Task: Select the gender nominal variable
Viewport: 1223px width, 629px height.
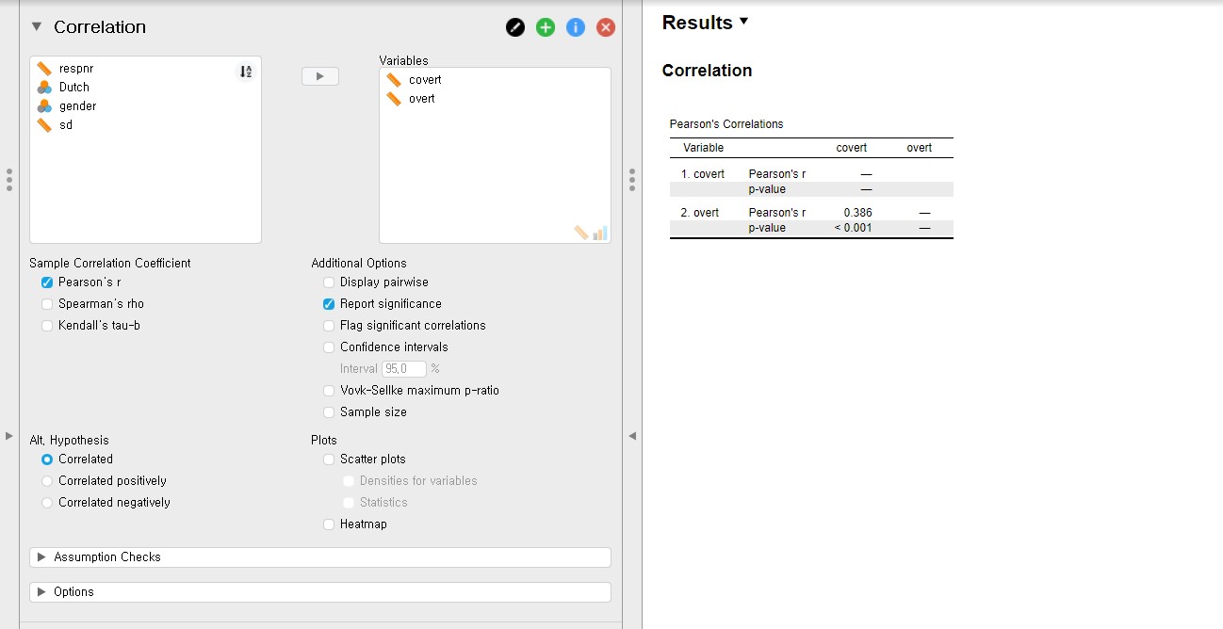Action: tap(76, 106)
